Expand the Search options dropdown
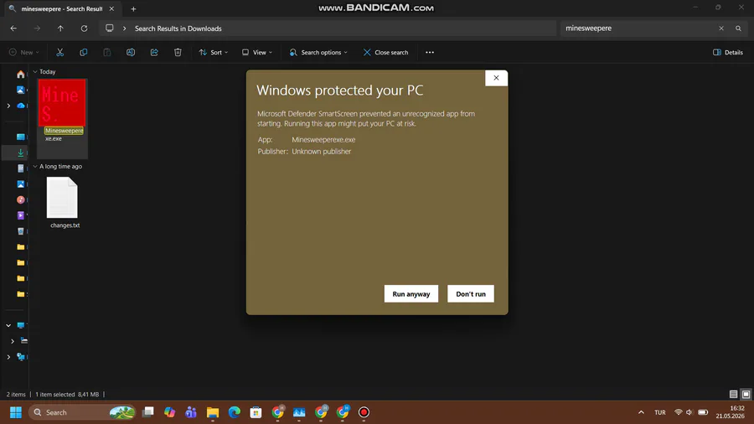754x424 pixels. (318, 53)
